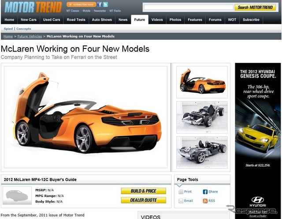Click the Page Tools panel heading

pyautogui.click(x=187, y=180)
